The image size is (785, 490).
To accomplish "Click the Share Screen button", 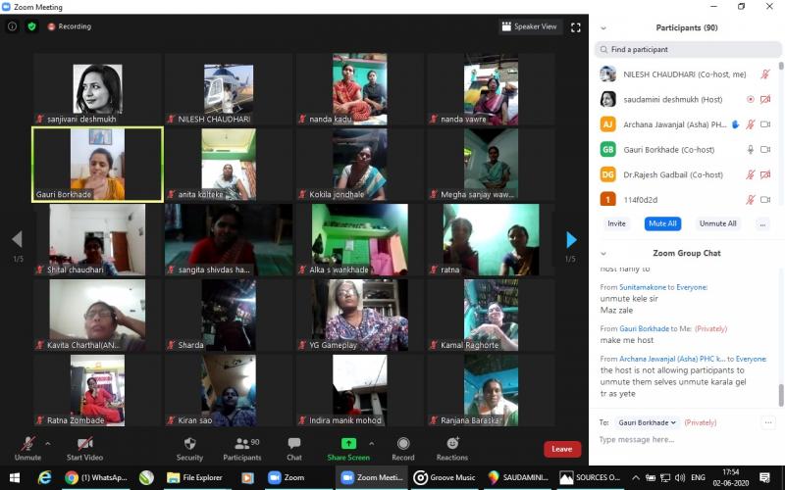I will [x=348, y=448].
